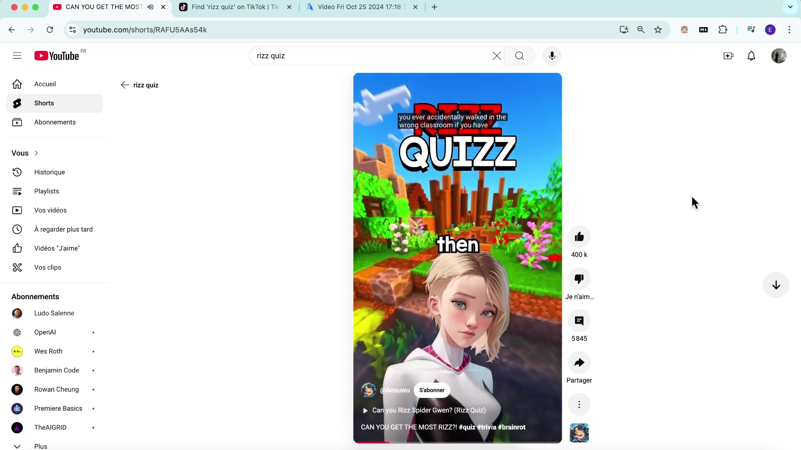
Task: Open the notifications bell
Action: [x=751, y=56]
